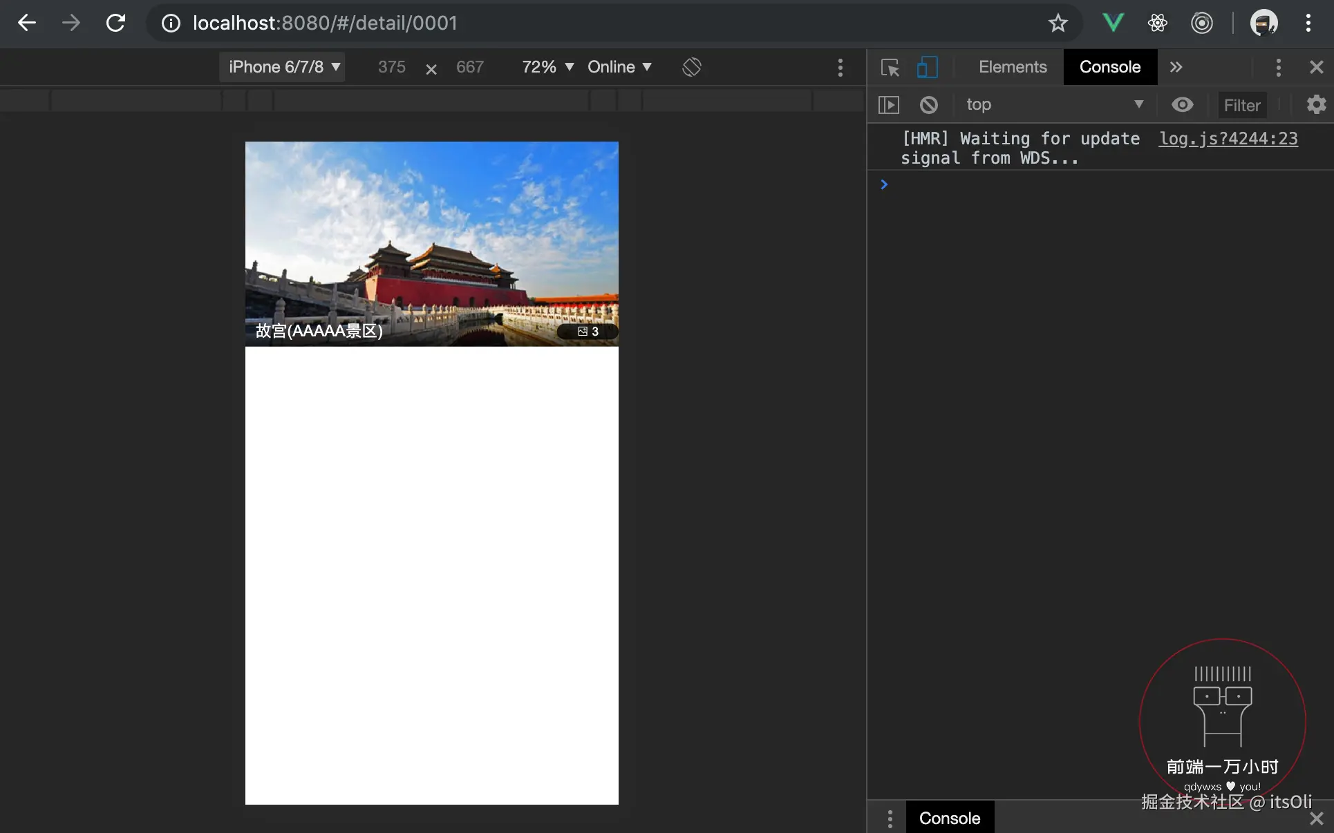Click the rotate device orientation icon
This screenshot has height=833, width=1334.
click(x=691, y=67)
